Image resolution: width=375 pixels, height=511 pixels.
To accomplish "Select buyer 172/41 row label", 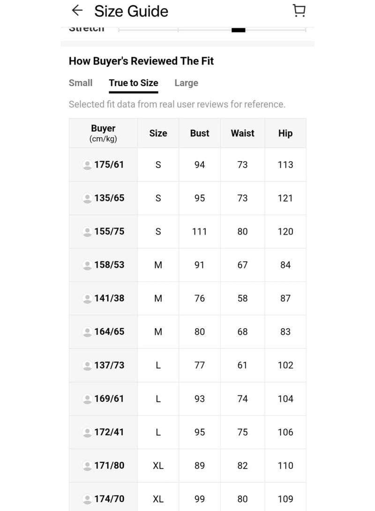I will [x=109, y=432].
